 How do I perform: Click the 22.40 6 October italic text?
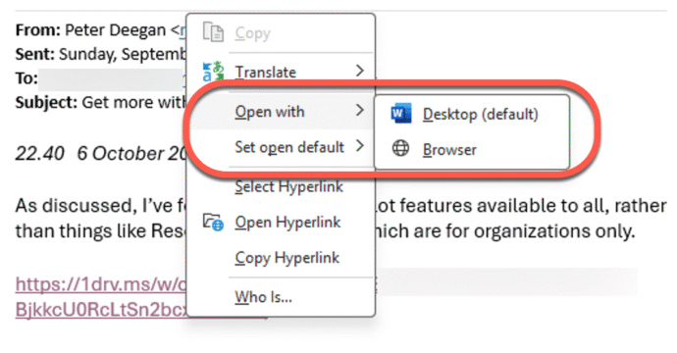(x=101, y=154)
